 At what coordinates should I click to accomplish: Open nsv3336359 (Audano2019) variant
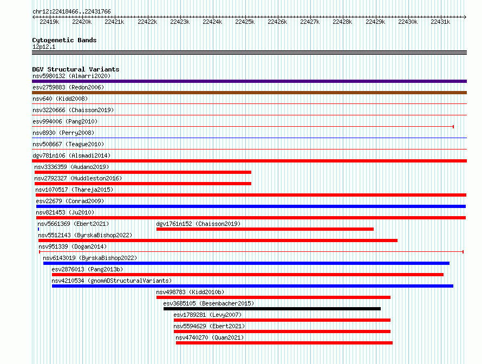[x=71, y=167]
